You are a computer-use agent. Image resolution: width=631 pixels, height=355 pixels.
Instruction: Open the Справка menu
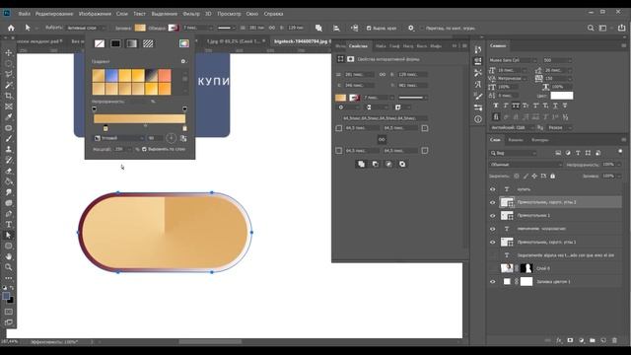click(x=273, y=14)
